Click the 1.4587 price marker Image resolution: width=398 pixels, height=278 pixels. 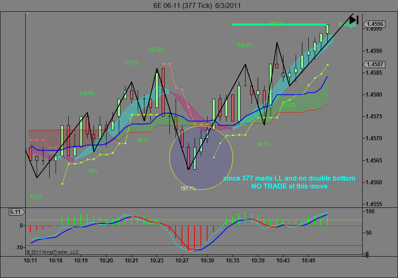374,64
